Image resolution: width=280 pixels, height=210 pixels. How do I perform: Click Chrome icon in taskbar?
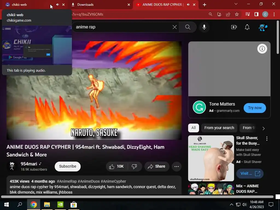click(x=33, y=205)
